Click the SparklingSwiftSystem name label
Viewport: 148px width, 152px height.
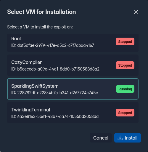point(35,86)
